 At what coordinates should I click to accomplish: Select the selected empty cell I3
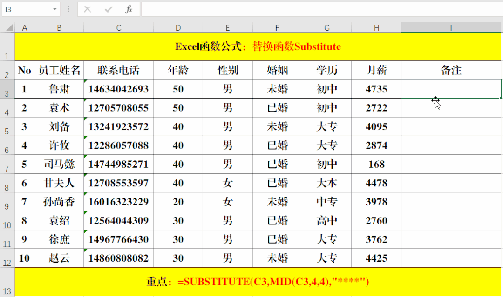pyautogui.click(x=451, y=89)
